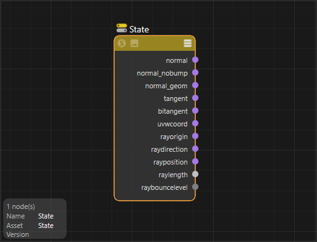Select the tangent output port
Screen dimensions: 317x242
[195, 98]
